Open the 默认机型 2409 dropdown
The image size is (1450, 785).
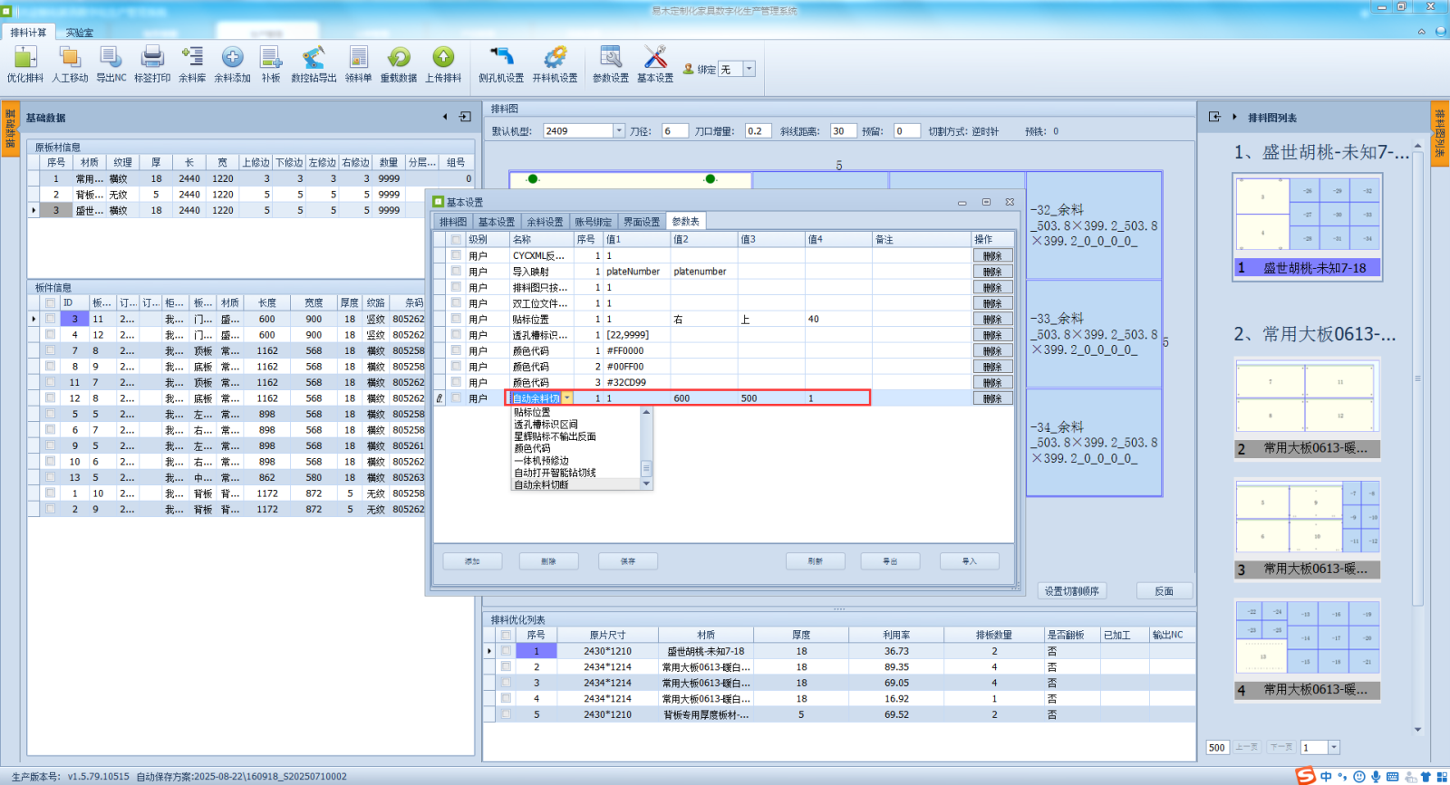(619, 130)
